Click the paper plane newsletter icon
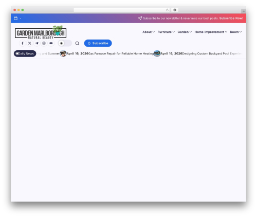257x217 pixels. [x=140, y=18]
